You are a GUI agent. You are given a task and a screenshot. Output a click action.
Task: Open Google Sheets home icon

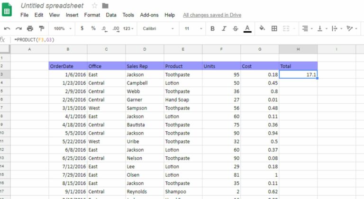point(7,9)
